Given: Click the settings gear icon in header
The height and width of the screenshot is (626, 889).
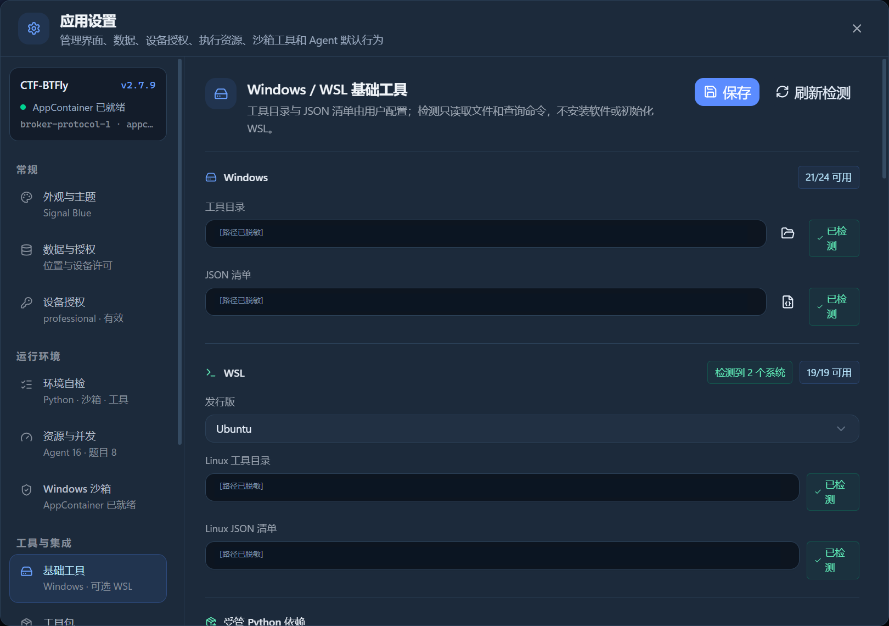Looking at the screenshot, I should pyautogui.click(x=34, y=29).
